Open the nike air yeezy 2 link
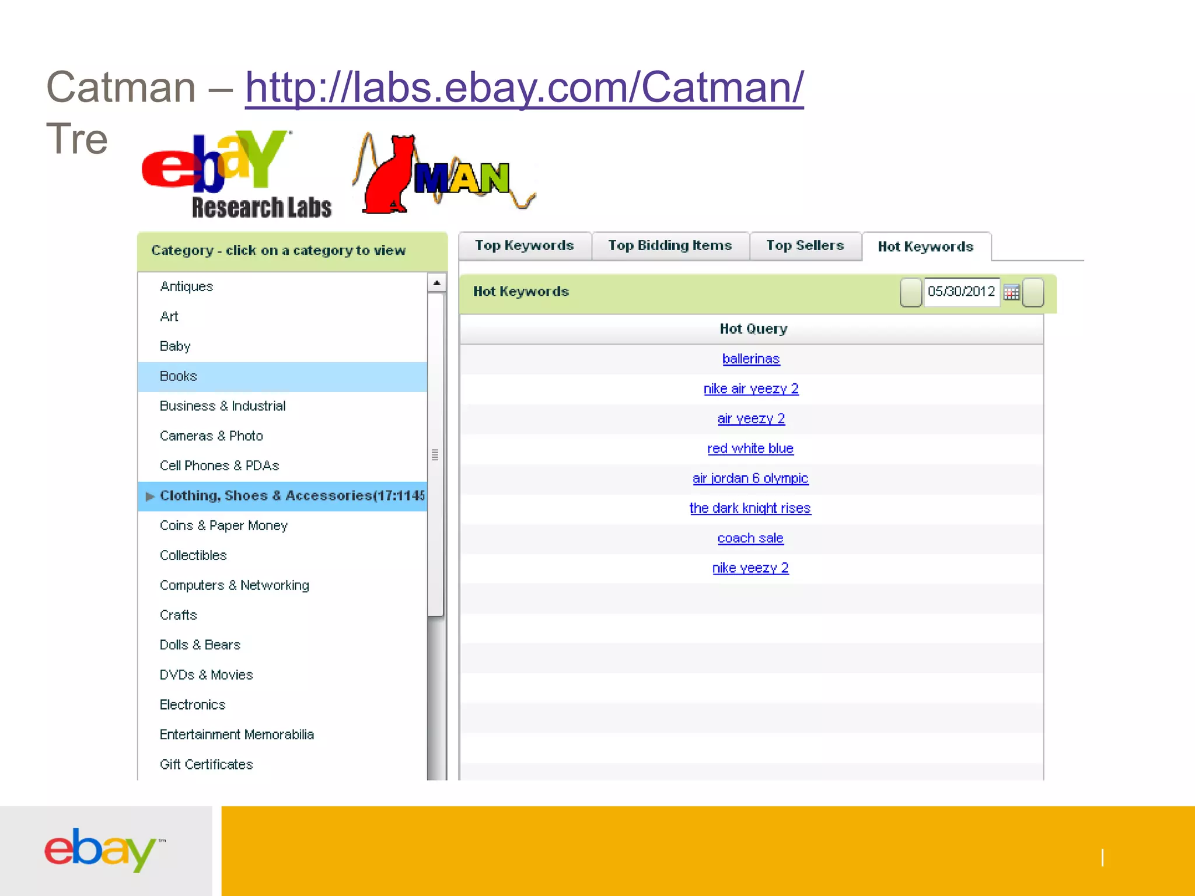Screen dimensions: 1195x896 (751, 389)
